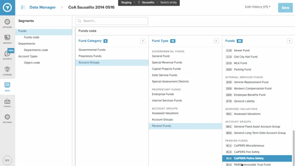The width and height of the screenshot is (295, 166).
Task: Open the Budgets beta section
Action: point(7,55)
